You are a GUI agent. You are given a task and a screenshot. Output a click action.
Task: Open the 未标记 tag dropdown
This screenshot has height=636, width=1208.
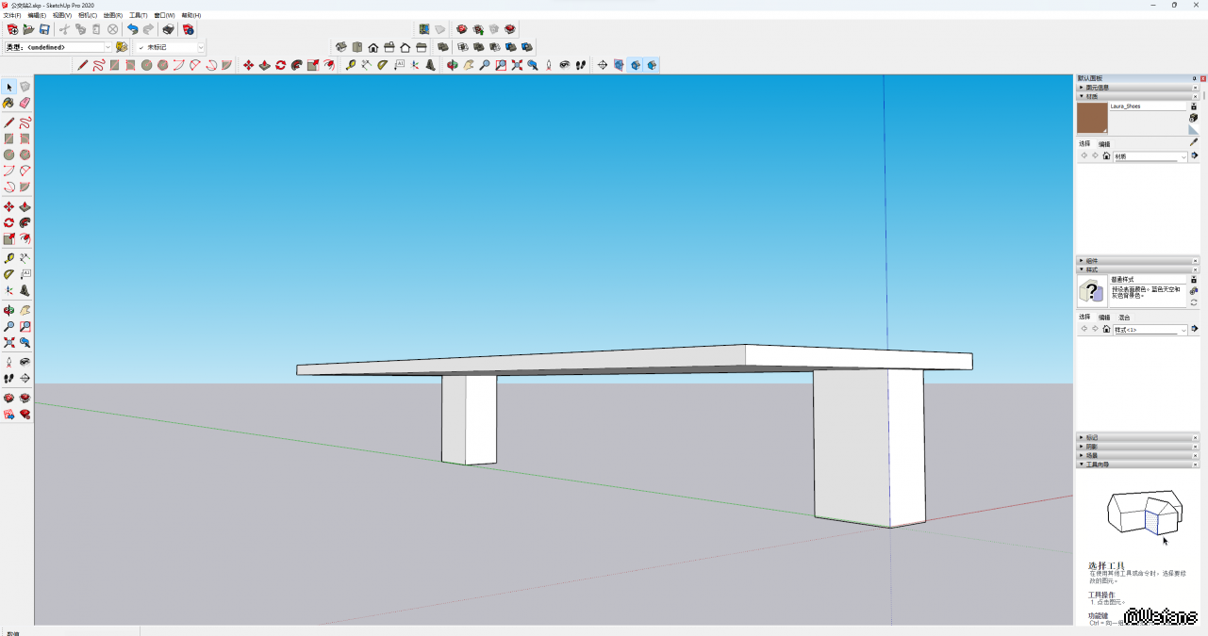(x=200, y=47)
